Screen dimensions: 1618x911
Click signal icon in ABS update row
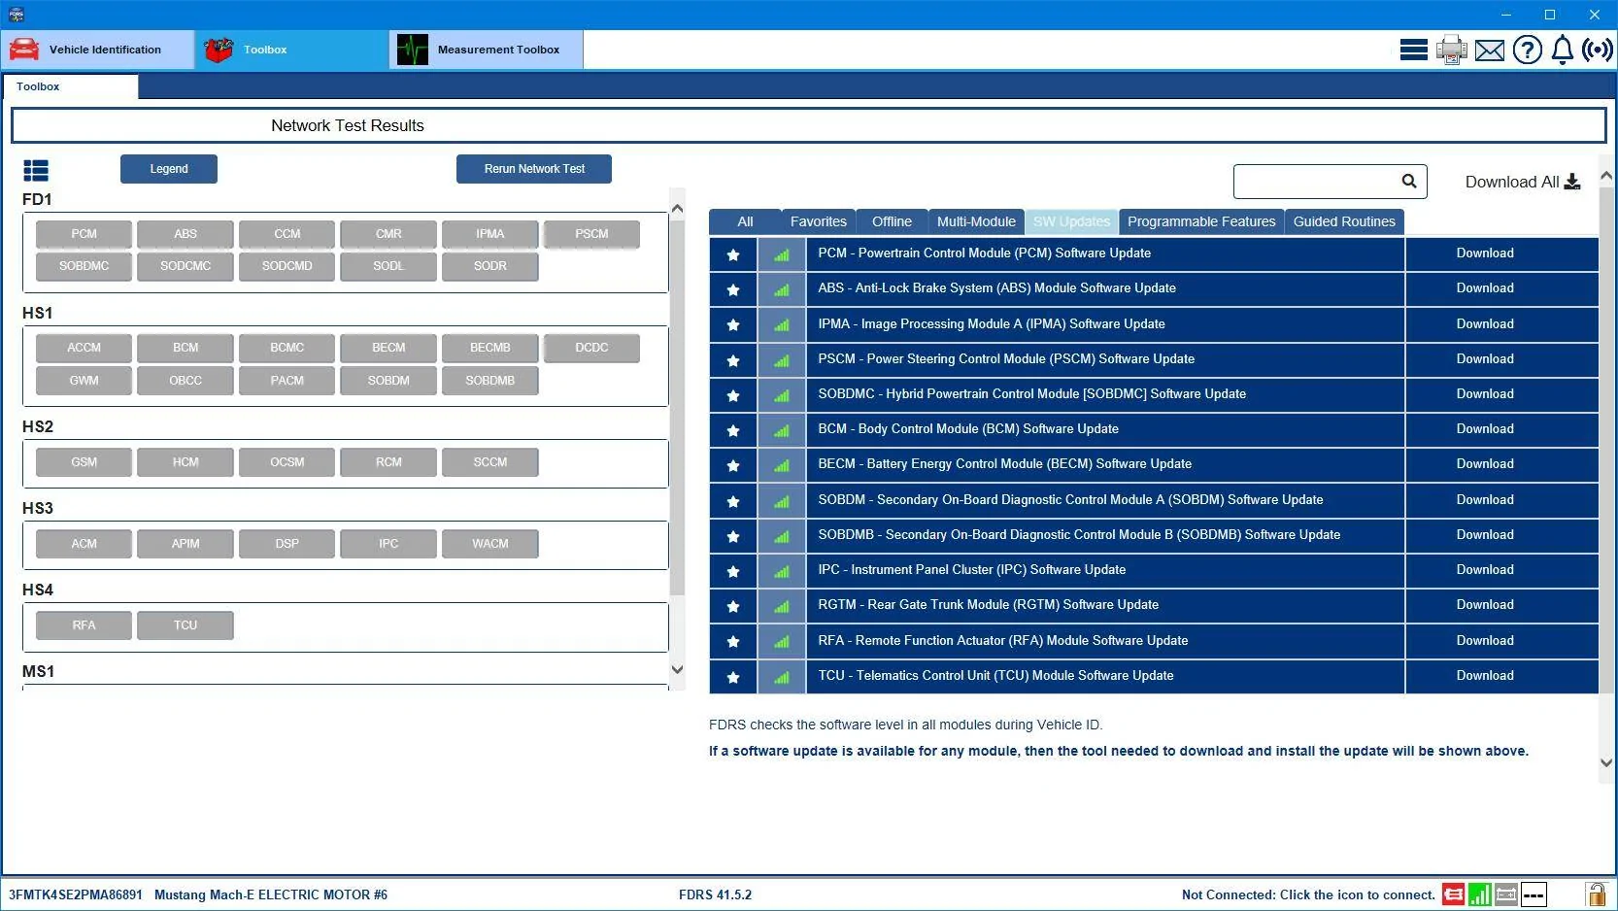pyautogui.click(x=782, y=289)
